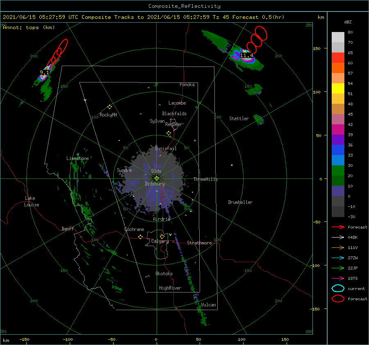369x345 pixels.
Task: Click the Ponoka town label
Action: (x=187, y=85)
